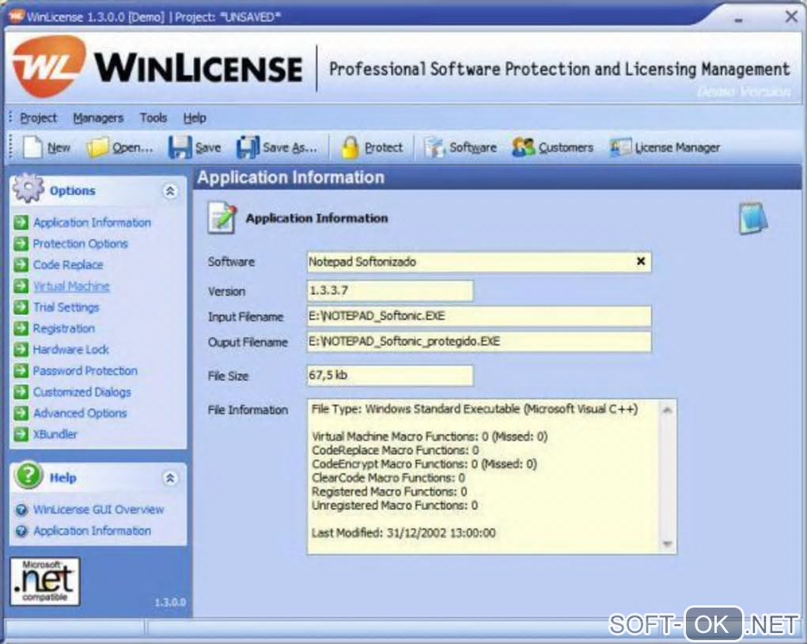Open the Code Replace section

(x=68, y=264)
